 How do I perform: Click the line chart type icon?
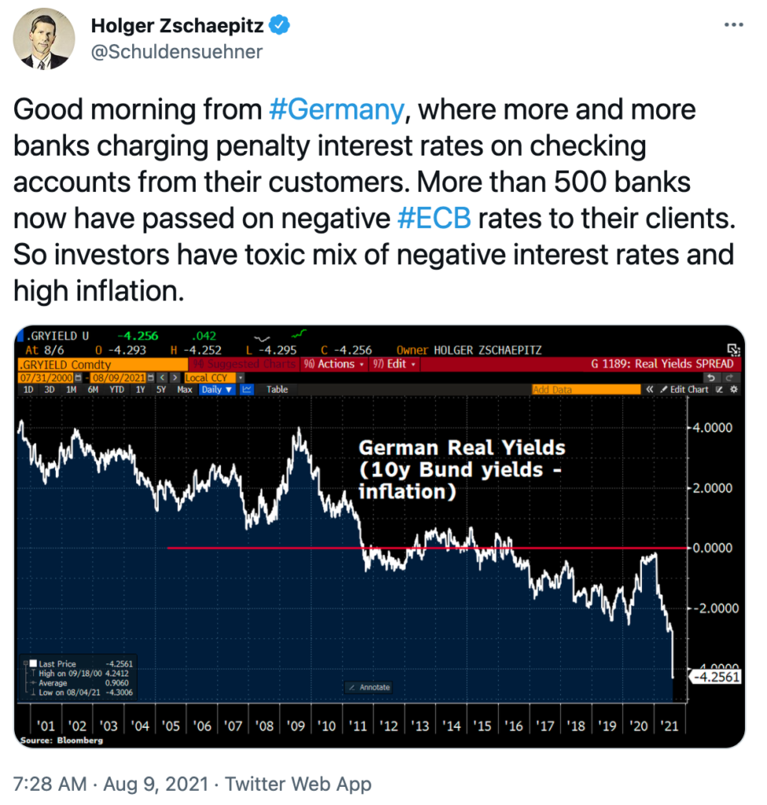point(247,390)
